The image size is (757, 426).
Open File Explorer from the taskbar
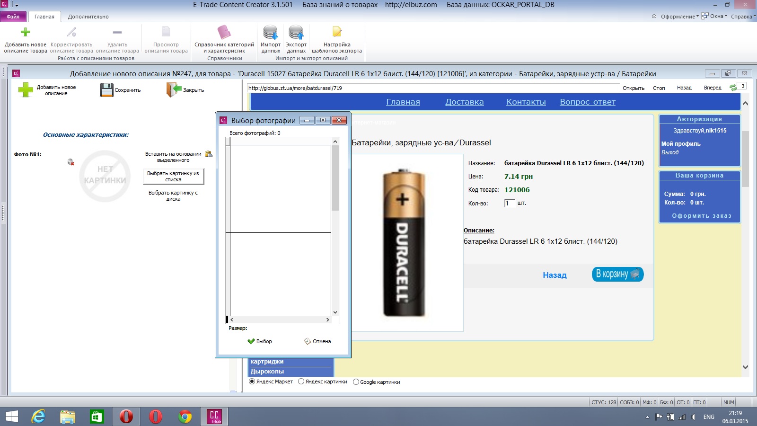(68, 417)
